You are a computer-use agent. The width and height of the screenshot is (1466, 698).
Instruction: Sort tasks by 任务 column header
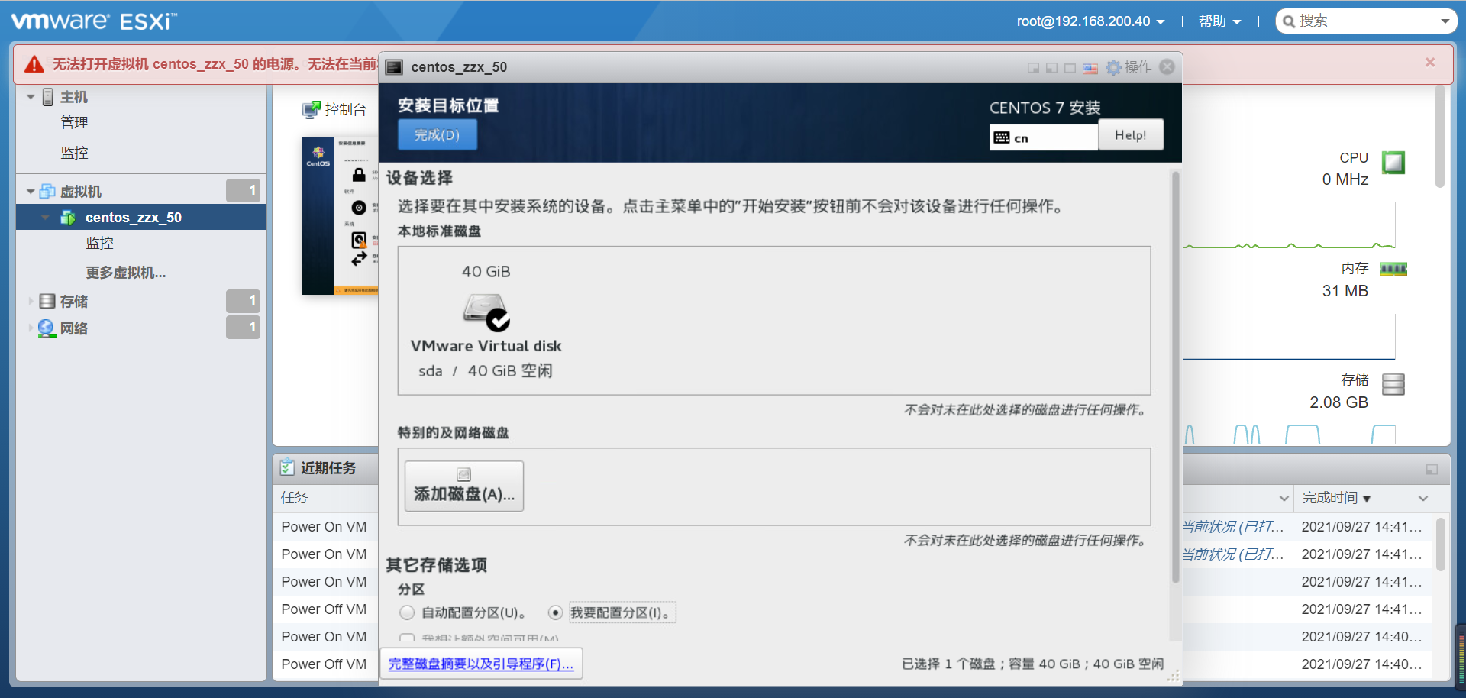point(294,498)
